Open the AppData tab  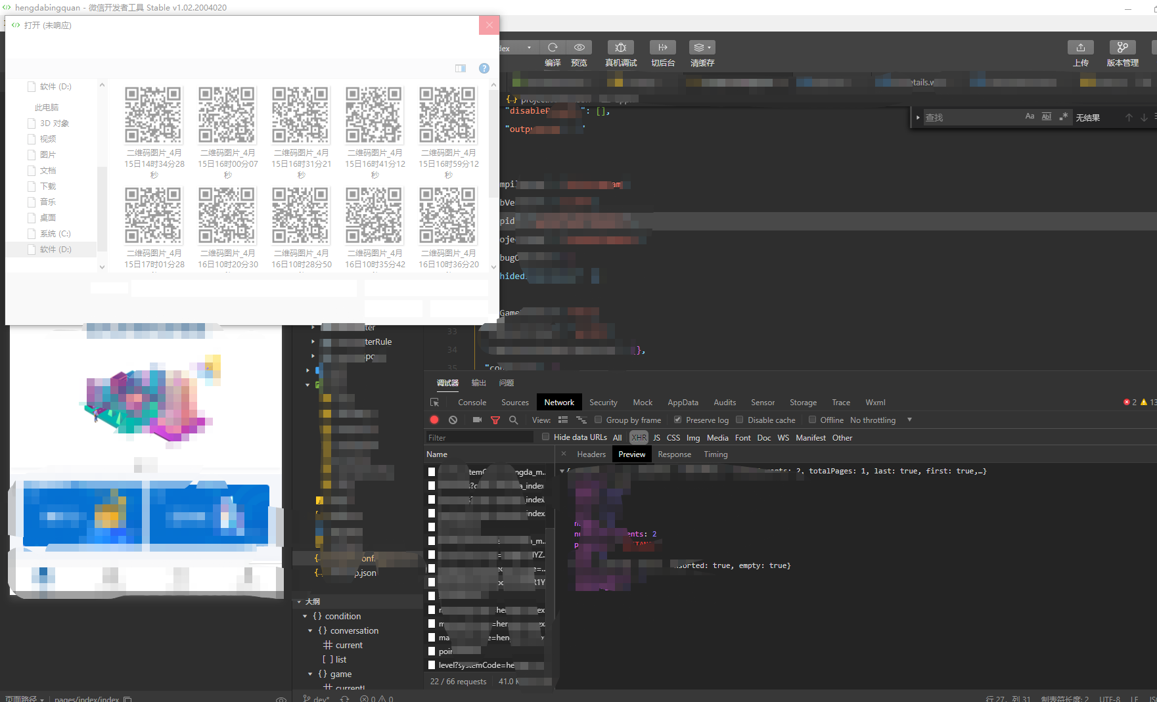tap(683, 403)
